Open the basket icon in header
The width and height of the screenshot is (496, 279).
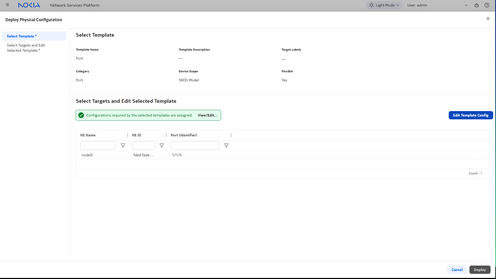click(x=476, y=5)
